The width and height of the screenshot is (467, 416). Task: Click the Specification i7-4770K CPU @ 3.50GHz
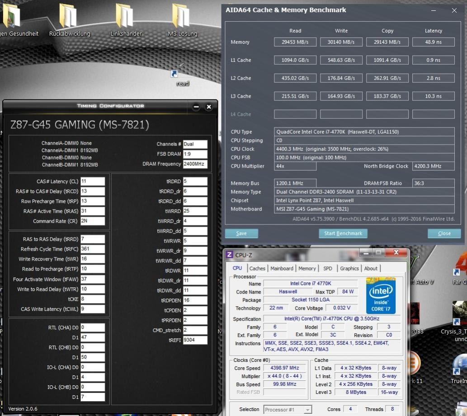[332, 319]
